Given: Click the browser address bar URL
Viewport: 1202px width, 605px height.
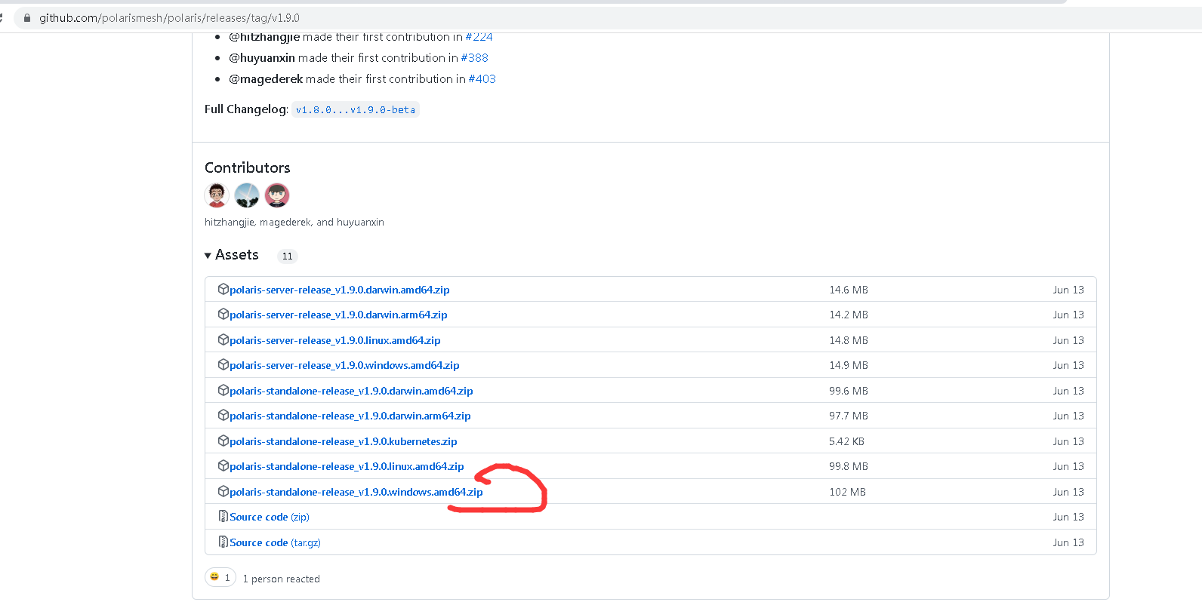Looking at the screenshot, I should (169, 18).
